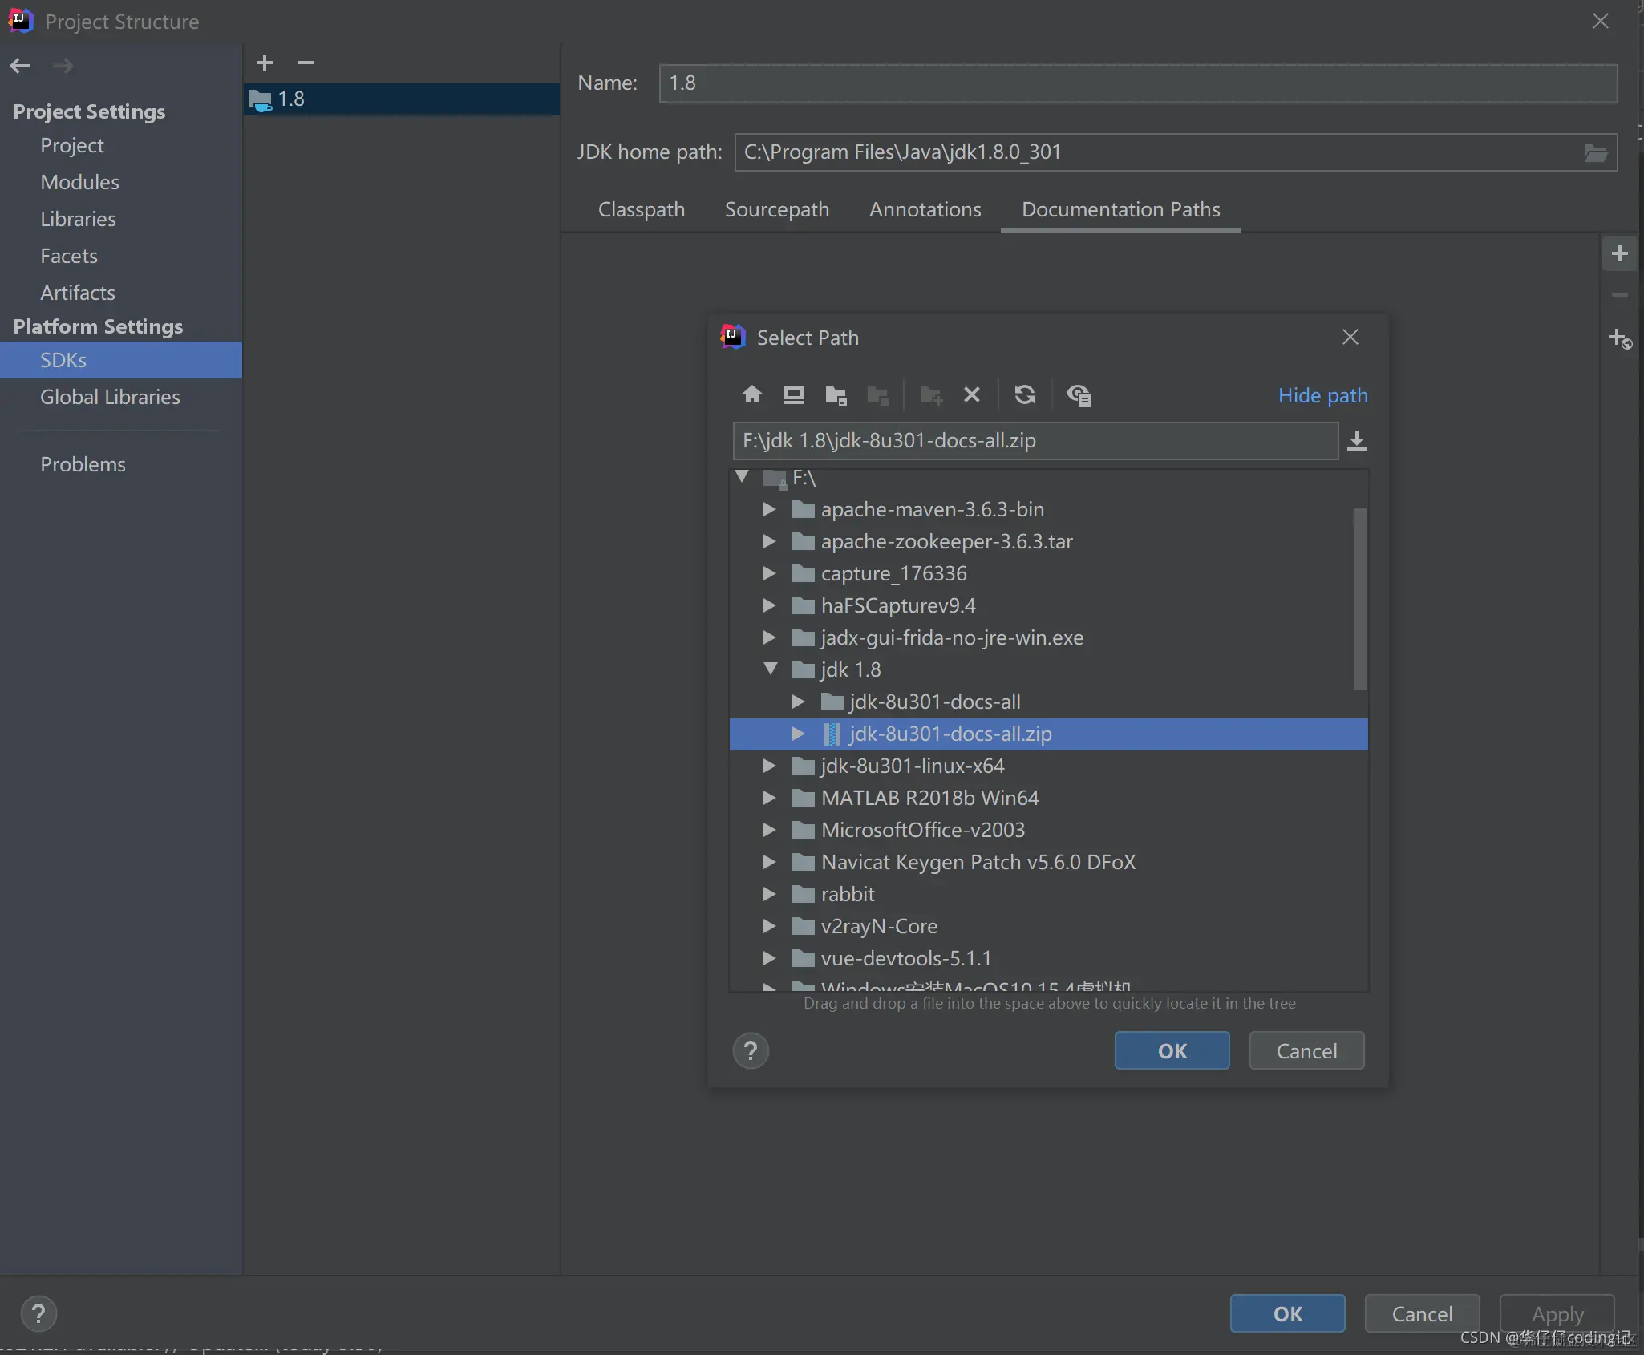Click the Desktop directory icon
The image size is (1644, 1355).
(793, 394)
